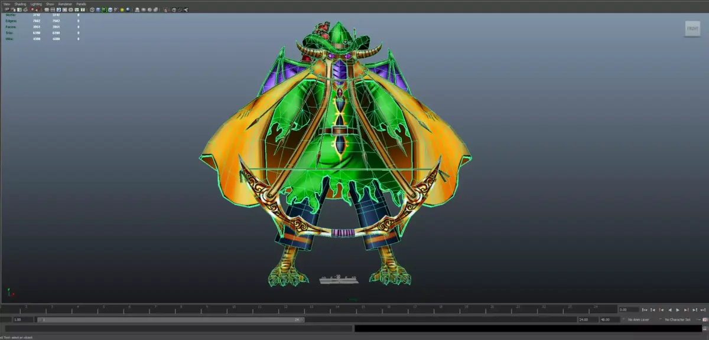The image size is (709, 340).
Task: Open the Lighting panel menu
Action: [36, 4]
